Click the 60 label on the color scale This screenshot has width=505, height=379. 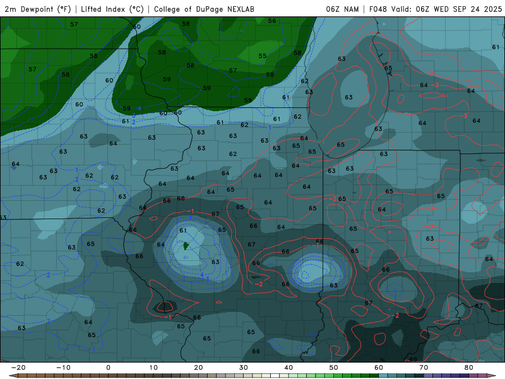[379, 368]
